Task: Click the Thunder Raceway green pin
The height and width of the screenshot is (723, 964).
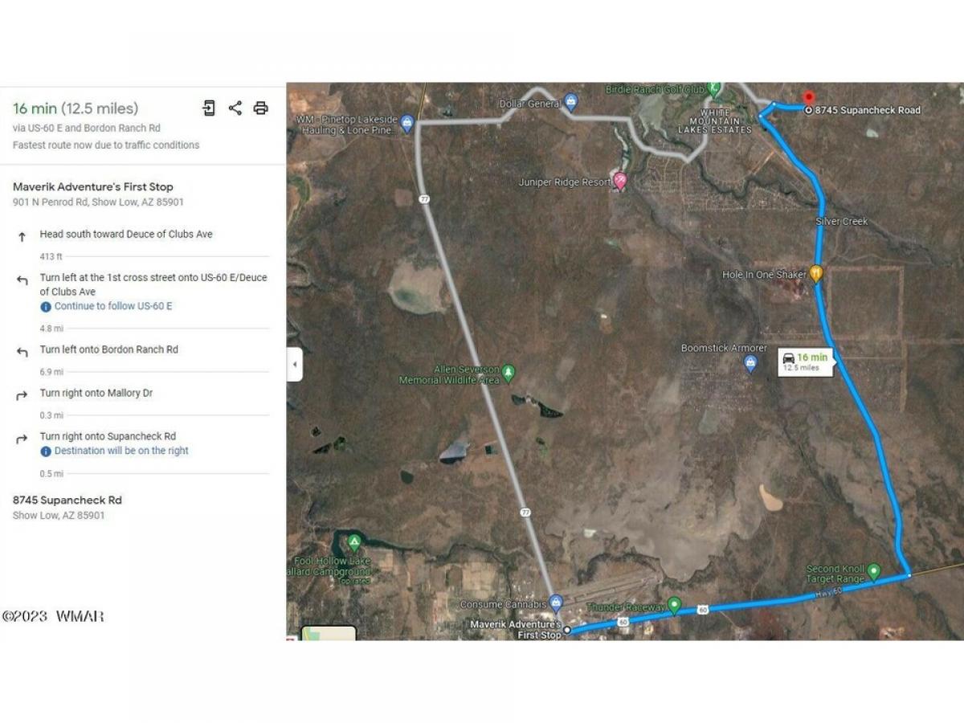Action: (x=675, y=605)
